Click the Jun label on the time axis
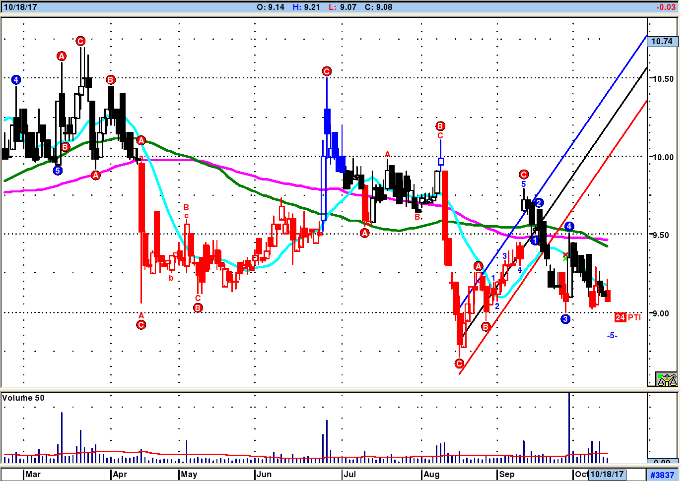The width and height of the screenshot is (695, 481). [x=264, y=474]
